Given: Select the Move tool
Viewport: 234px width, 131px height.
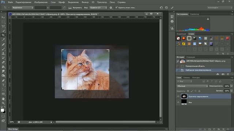Looking at the screenshot, I should click(3, 17).
